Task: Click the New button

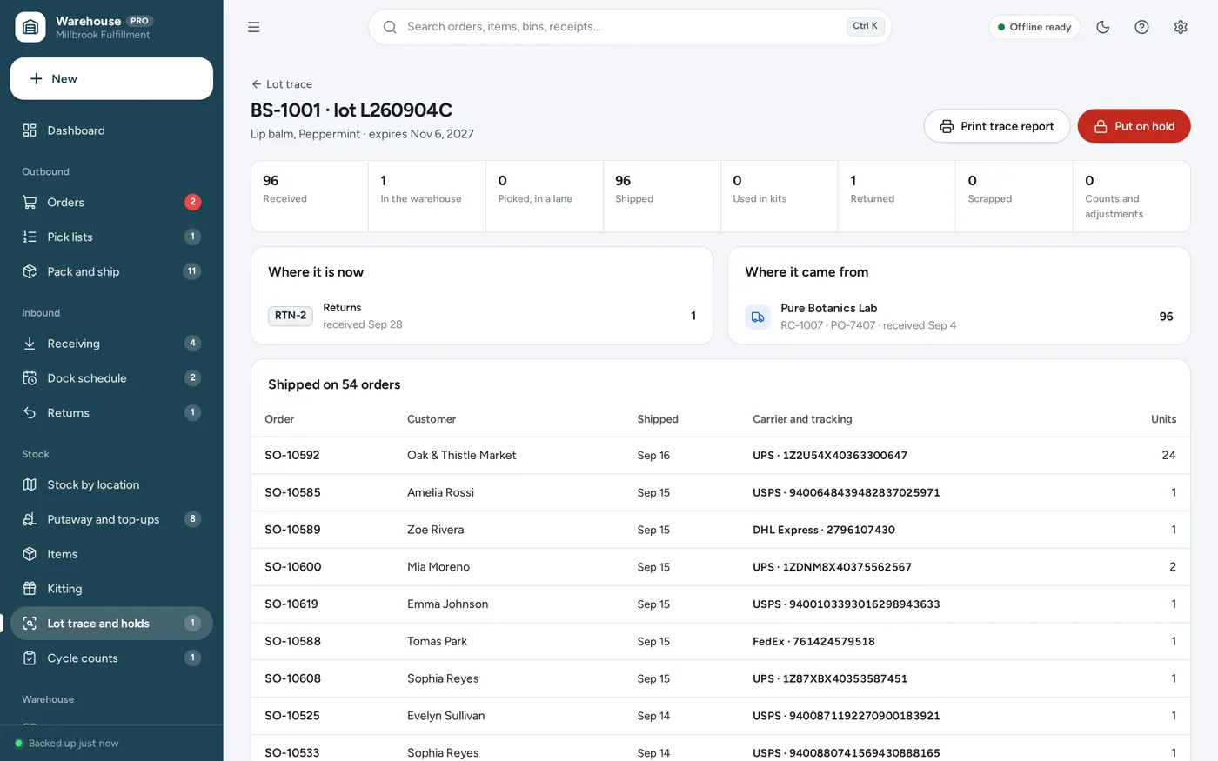Action: point(111,79)
